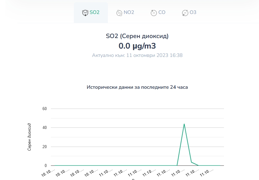The width and height of the screenshot is (259, 180).
Task: Click the CO molecule icon
Action: (154, 13)
